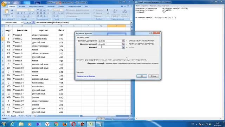Screen dimensions: 225x127
Task: Click the insert new worksheet tab icon
Action: point(35,116)
